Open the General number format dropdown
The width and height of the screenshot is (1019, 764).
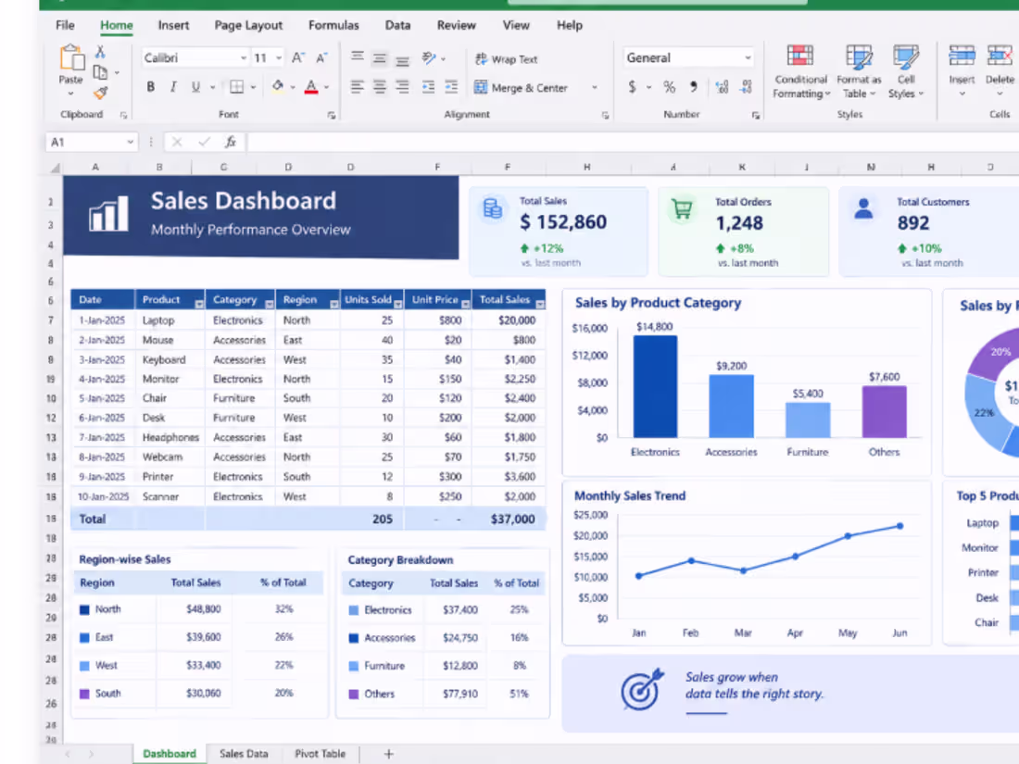click(x=748, y=57)
